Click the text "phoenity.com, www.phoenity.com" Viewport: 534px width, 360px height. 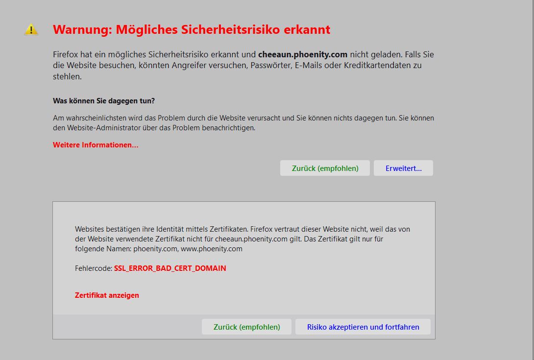click(x=188, y=249)
